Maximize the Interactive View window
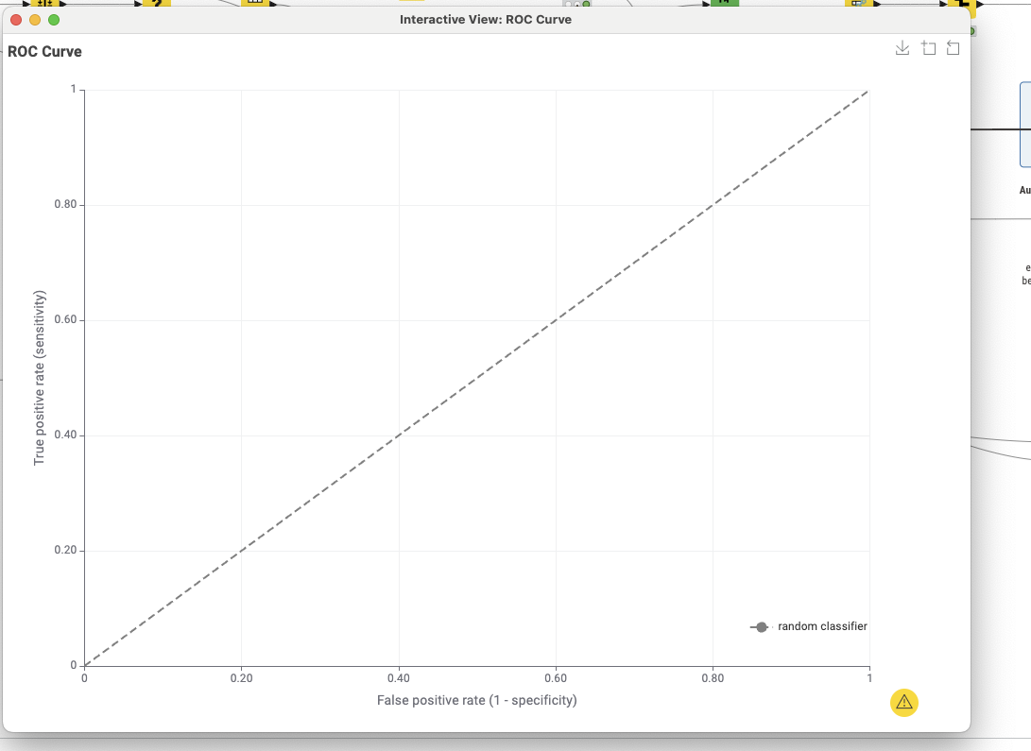 (54, 20)
